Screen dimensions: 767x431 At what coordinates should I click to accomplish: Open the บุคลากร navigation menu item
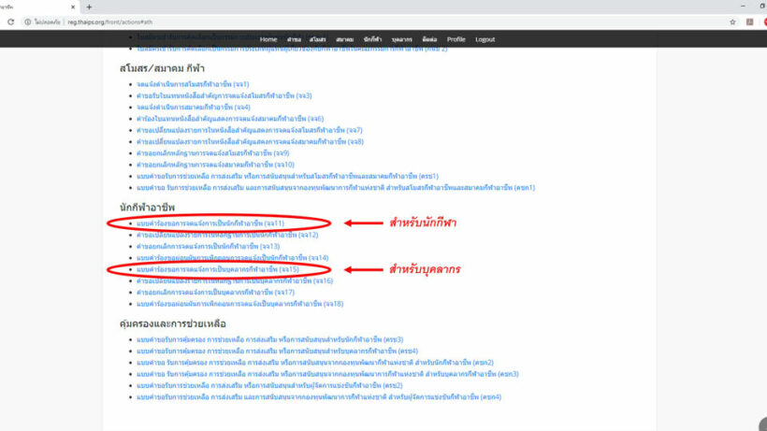click(x=402, y=39)
